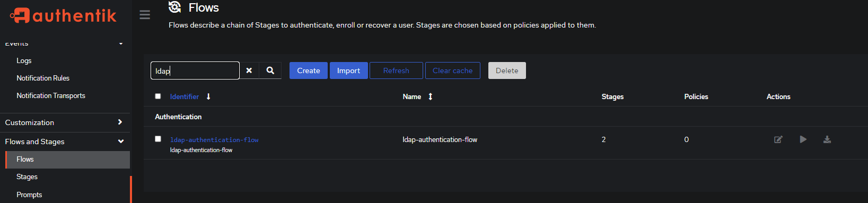Sort by Name arrow icon
Image resolution: width=868 pixels, height=203 pixels.
click(x=431, y=96)
